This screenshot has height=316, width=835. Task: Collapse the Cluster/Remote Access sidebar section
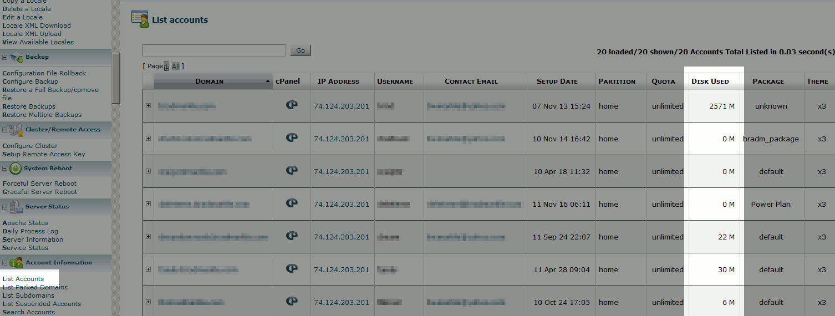[4, 130]
